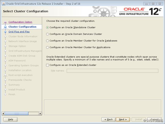The width and height of the screenshot is (165, 124).
Task: Maximize the installer window
Action: click(153, 4)
